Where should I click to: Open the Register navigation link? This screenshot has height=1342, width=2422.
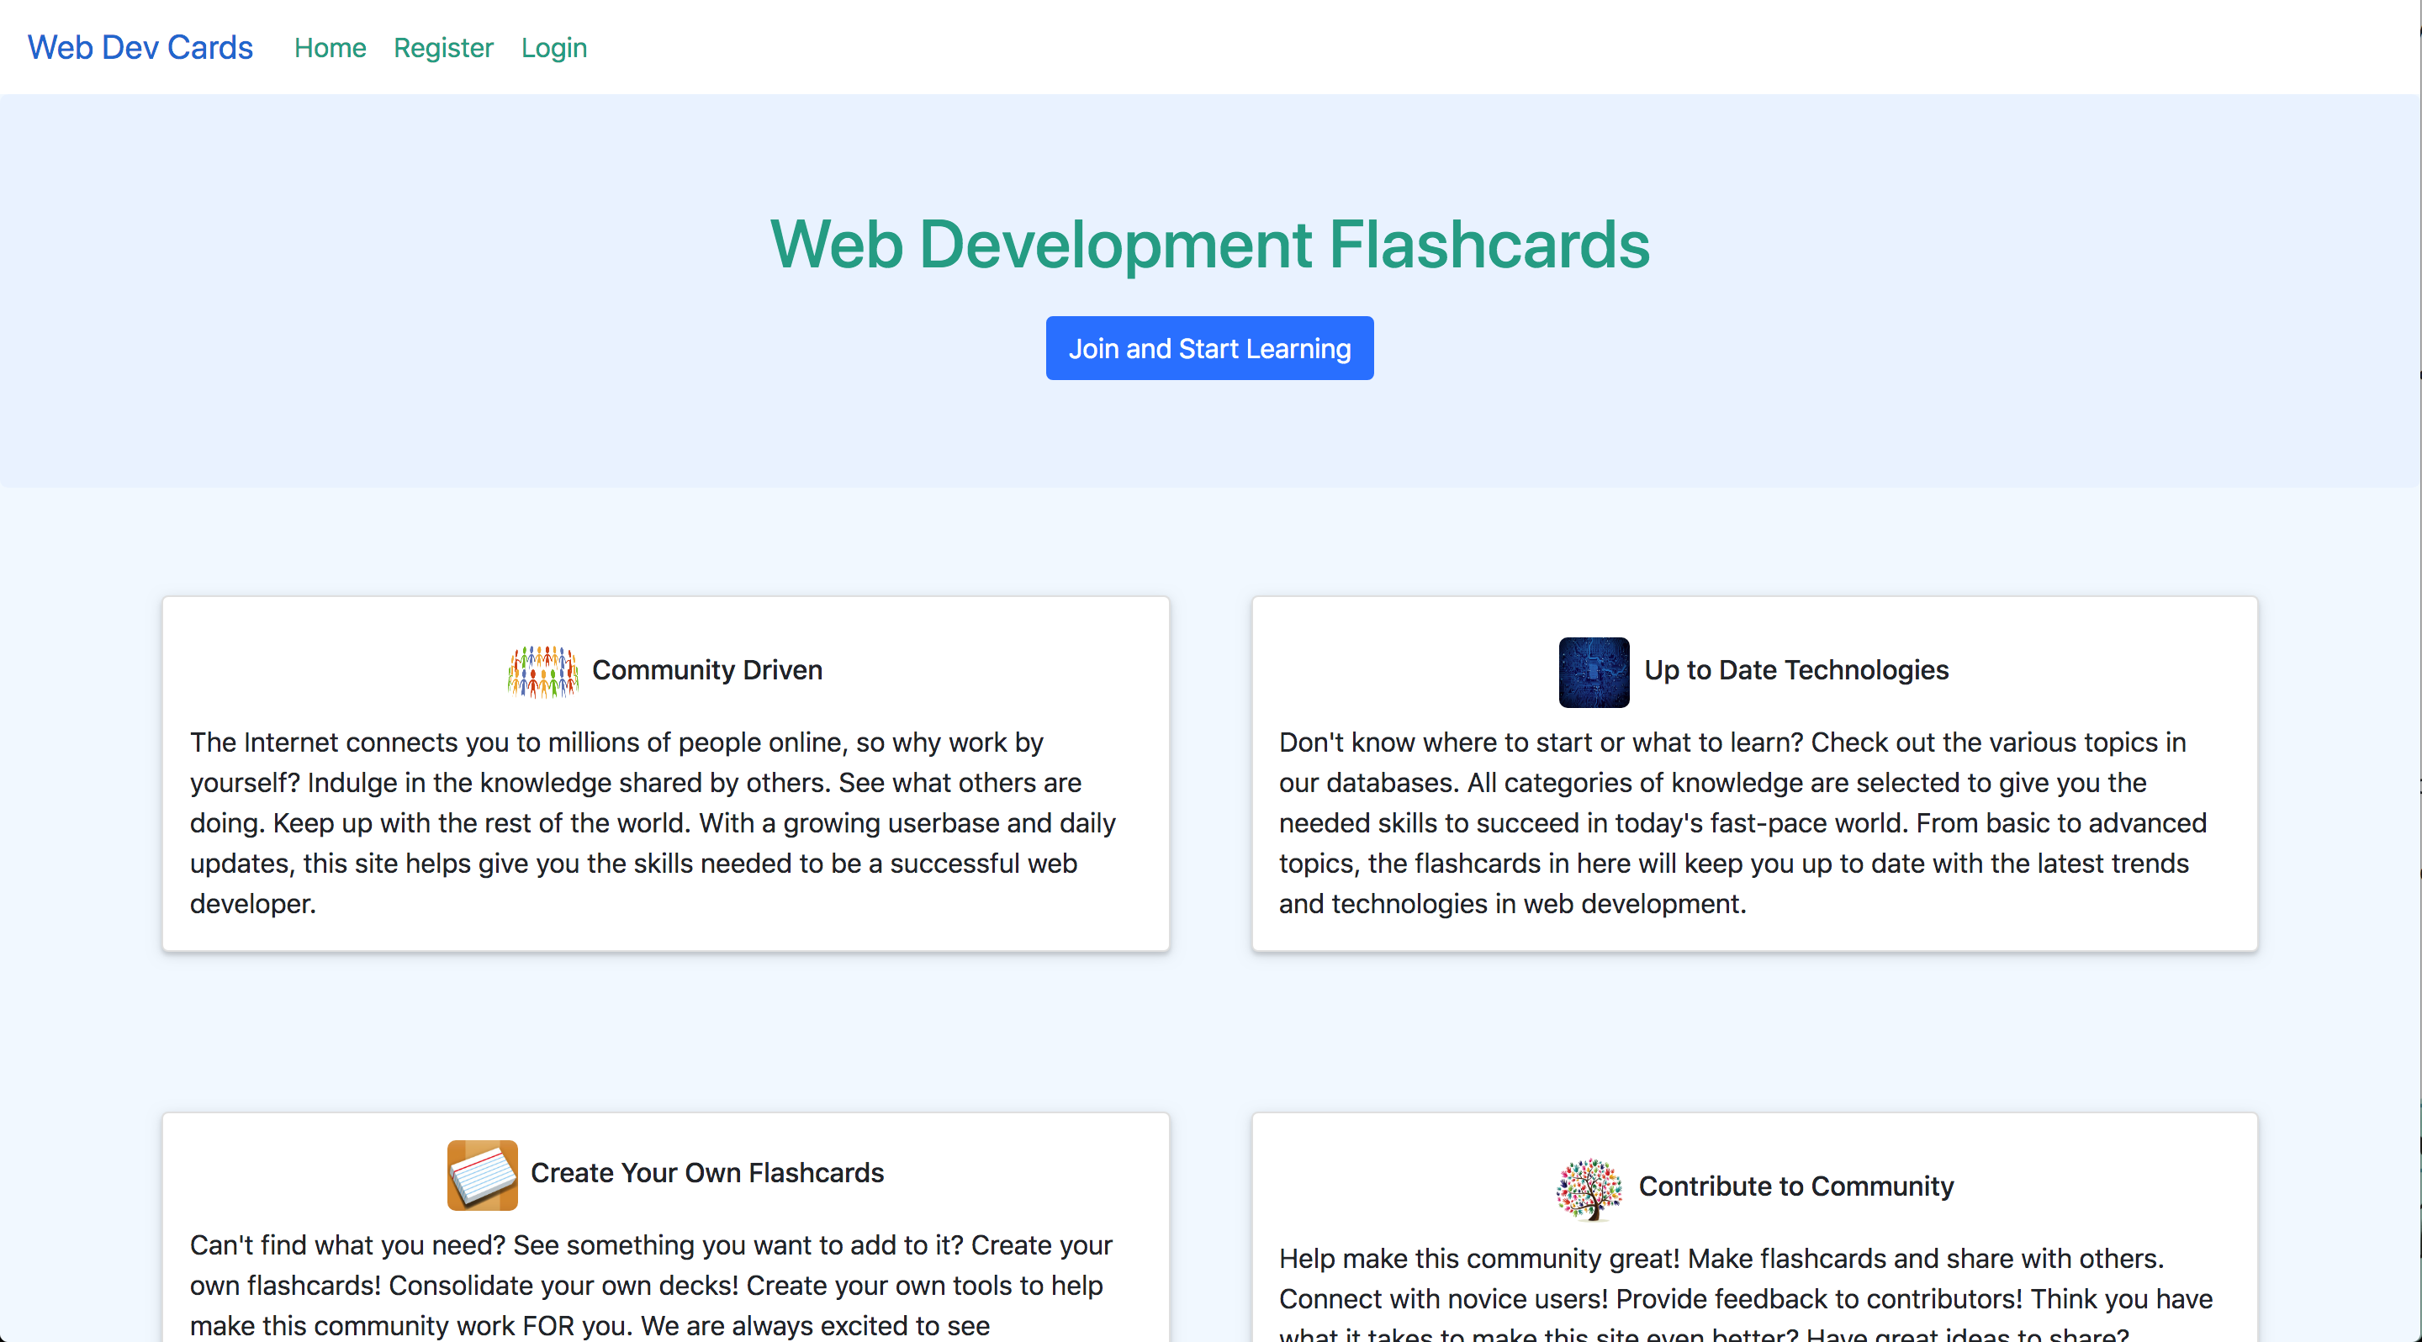[x=443, y=48]
